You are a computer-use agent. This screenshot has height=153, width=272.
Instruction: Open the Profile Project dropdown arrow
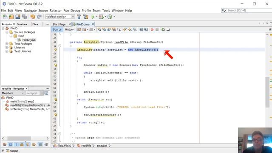(x=114, y=17)
